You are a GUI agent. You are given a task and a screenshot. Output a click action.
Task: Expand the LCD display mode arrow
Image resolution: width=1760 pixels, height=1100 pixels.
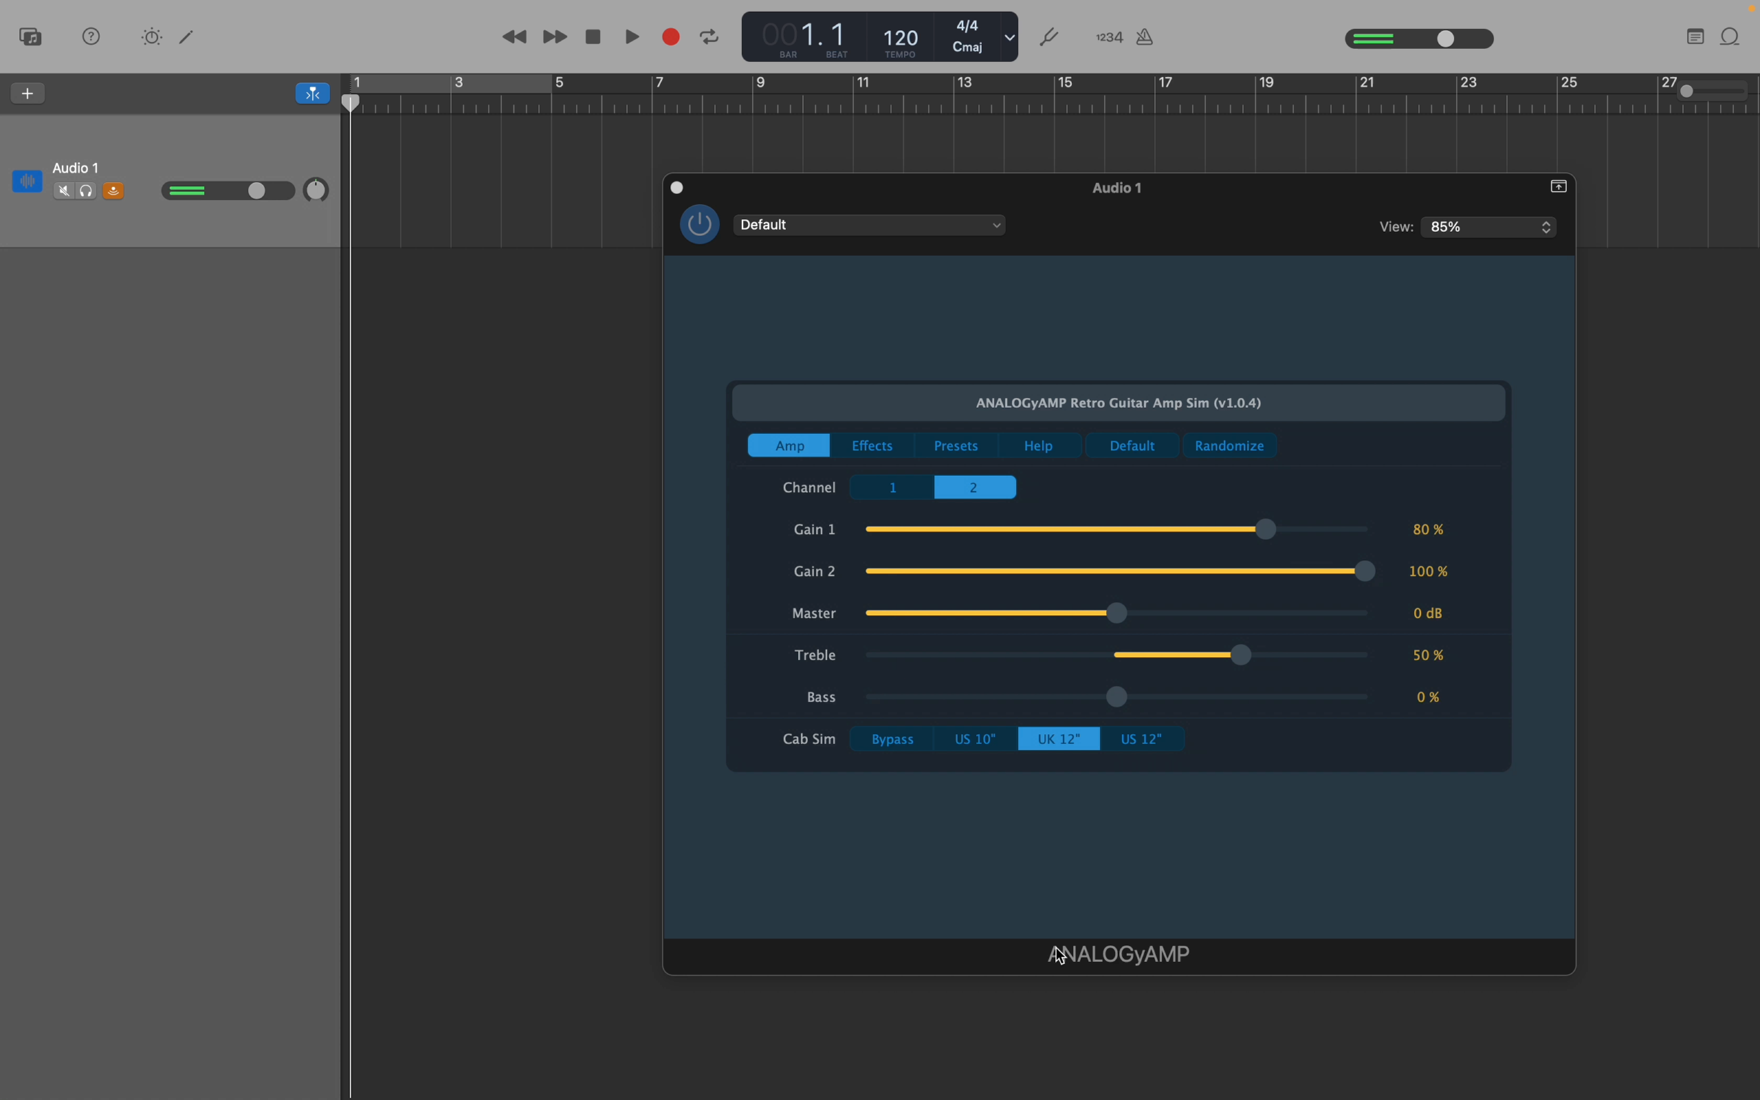point(1010,37)
